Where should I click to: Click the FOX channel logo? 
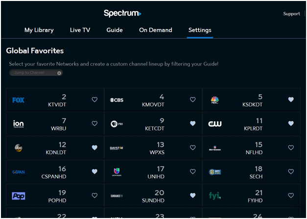coord(18,100)
